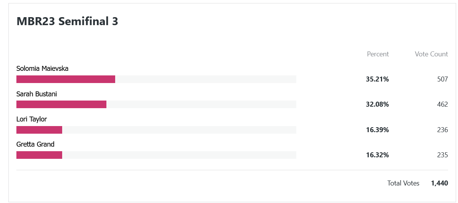Screen dimensions: 458x203
Task: Click Lori Taylor's pink result bar
Action: (39, 130)
